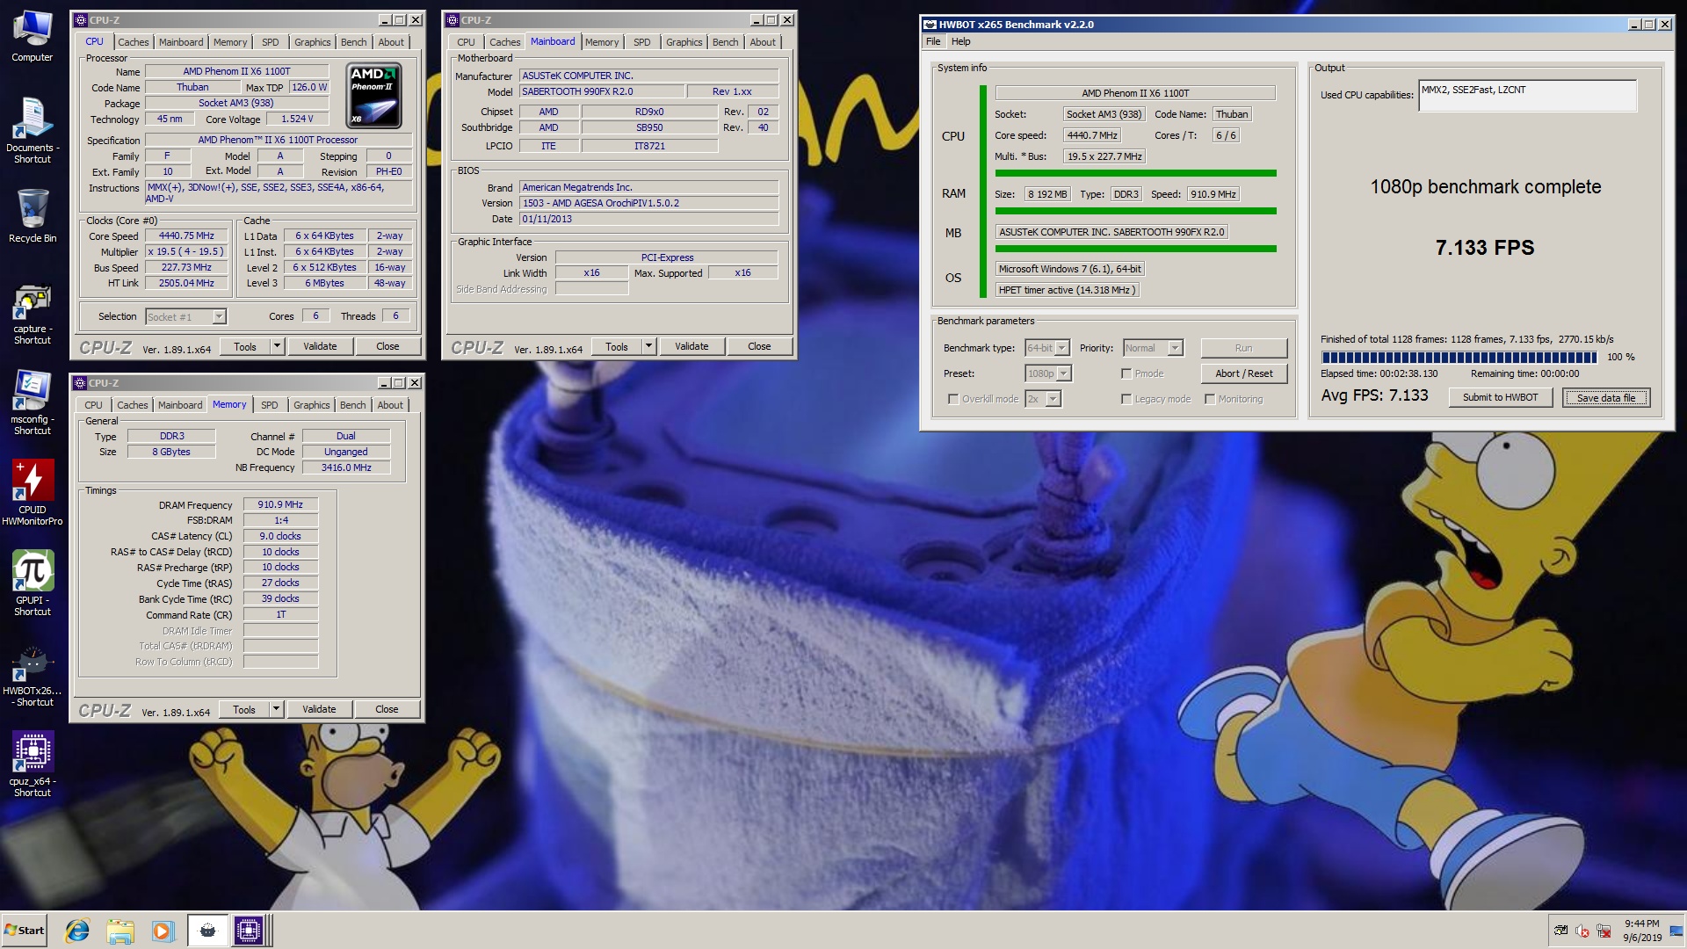Image resolution: width=1687 pixels, height=949 pixels.
Task: Switch to SPD tab in Mainboard window
Action: point(642,42)
